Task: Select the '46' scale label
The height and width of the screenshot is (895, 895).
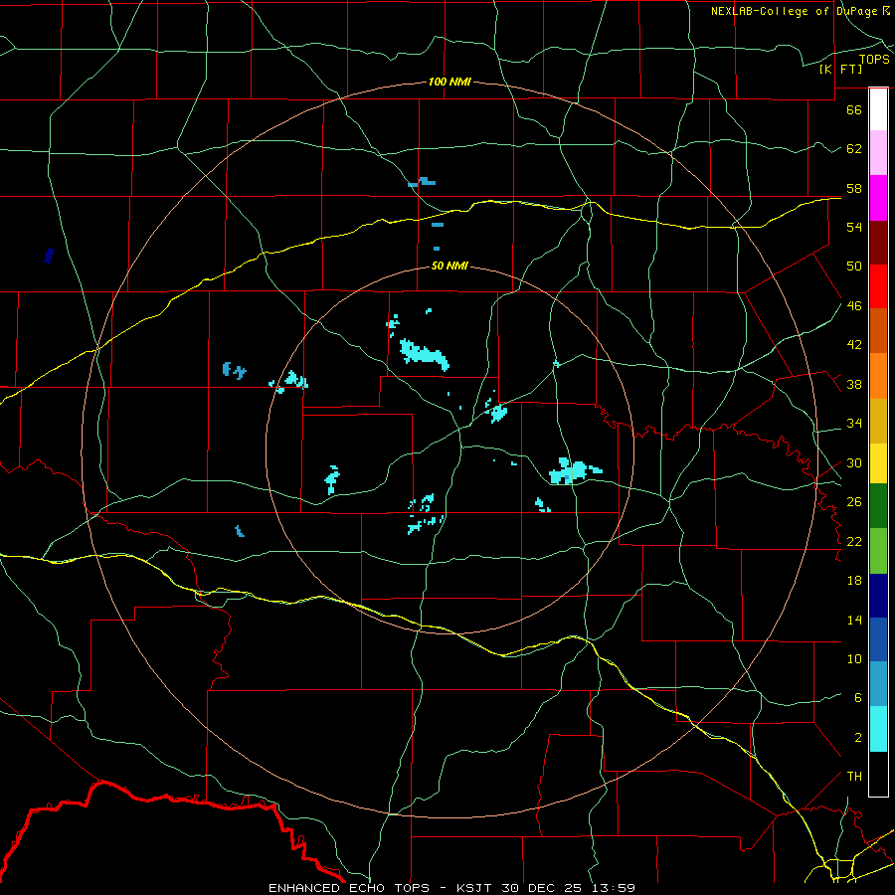Action: (854, 306)
